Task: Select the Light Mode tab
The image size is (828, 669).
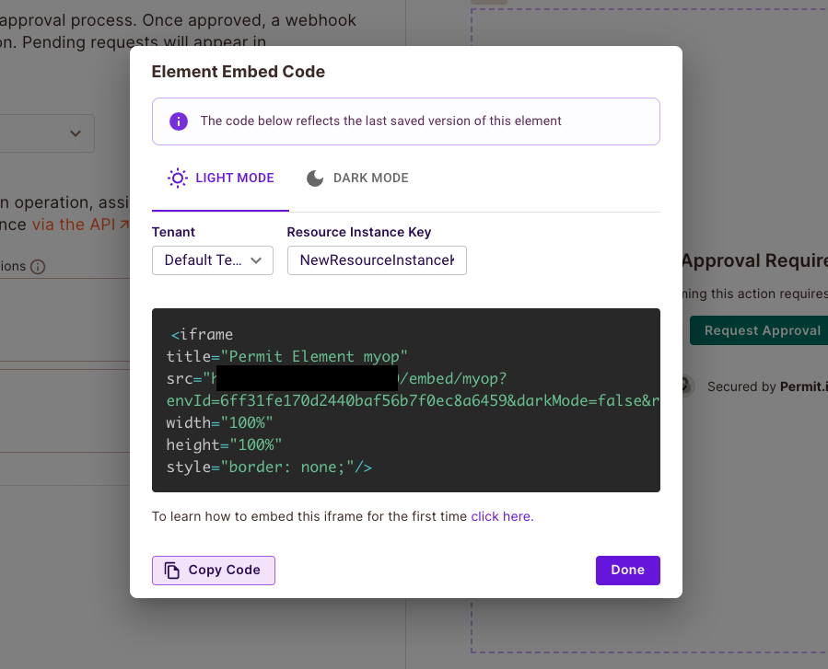Action: [x=220, y=178]
